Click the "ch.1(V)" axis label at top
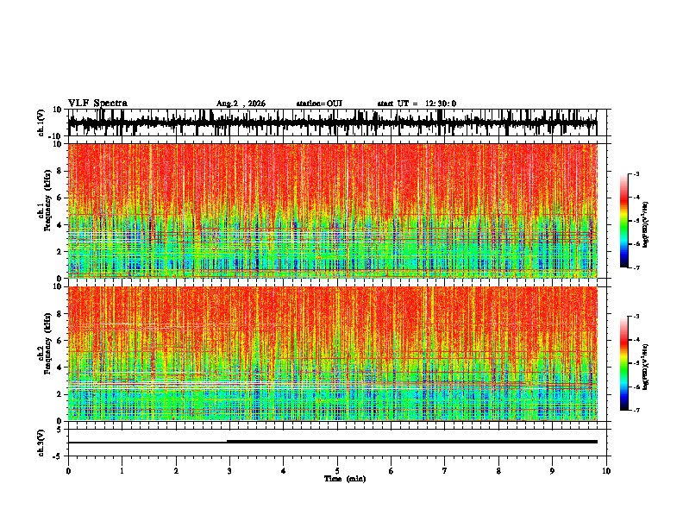This screenshot has width=683, height=528. click(x=41, y=123)
